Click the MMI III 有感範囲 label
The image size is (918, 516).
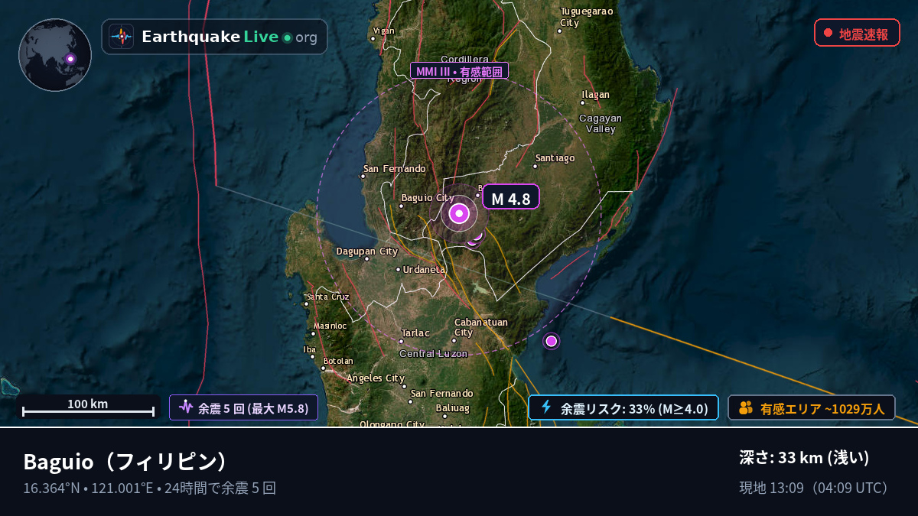click(459, 71)
